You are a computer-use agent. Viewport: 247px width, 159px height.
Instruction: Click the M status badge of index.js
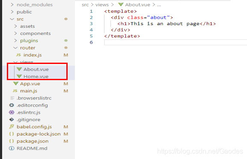point(65,55)
